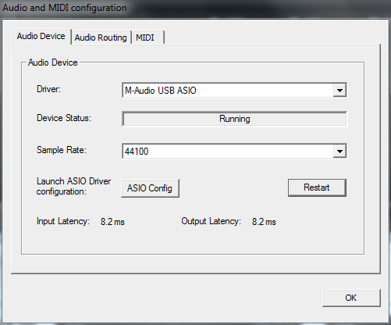Viewport: 391px width, 325px height.
Task: Click the Device Status label
Action: [64, 118]
